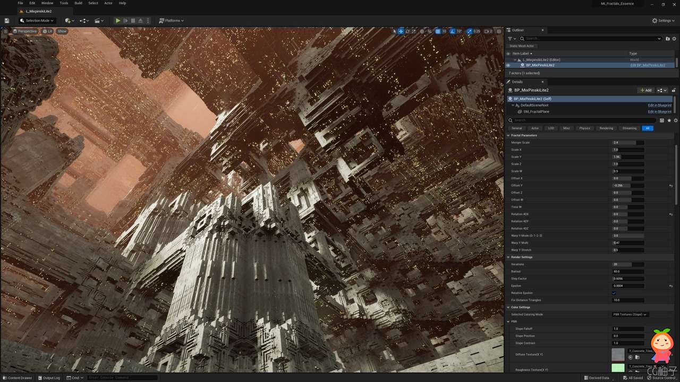Open the Lit view mode menu
The width and height of the screenshot is (680, 382).
point(47,31)
